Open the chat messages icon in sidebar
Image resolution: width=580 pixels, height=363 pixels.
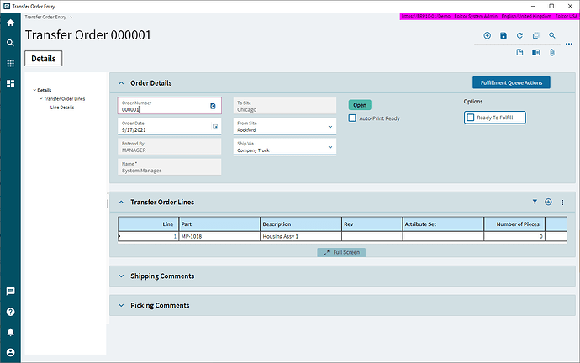(10, 292)
